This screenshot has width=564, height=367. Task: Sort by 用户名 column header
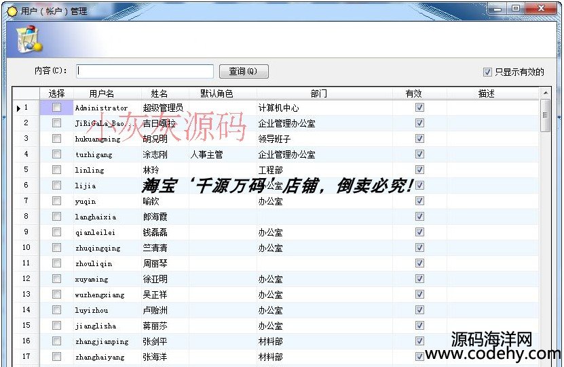pyautogui.click(x=102, y=93)
